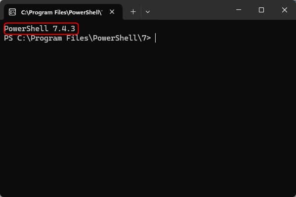Image resolution: width=296 pixels, height=197 pixels.
Task: Click the PowerShell 7.4.3 banner line
Action: tap(40, 29)
